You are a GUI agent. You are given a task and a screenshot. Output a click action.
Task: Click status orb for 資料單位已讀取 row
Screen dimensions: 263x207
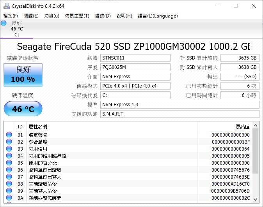pos(9,170)
